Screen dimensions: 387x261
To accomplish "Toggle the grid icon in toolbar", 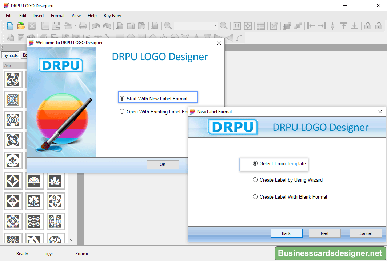I will pos(261,26).
